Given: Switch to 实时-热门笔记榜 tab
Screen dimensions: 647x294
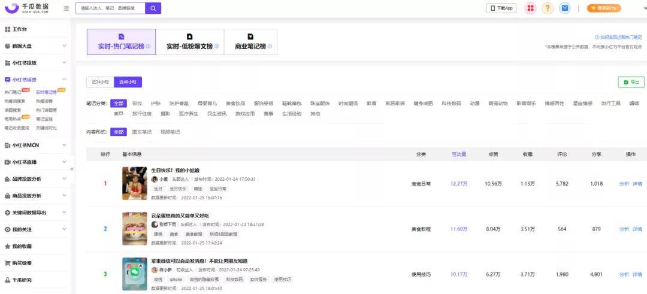Looking at the screenshot, I should pos(121,42).
